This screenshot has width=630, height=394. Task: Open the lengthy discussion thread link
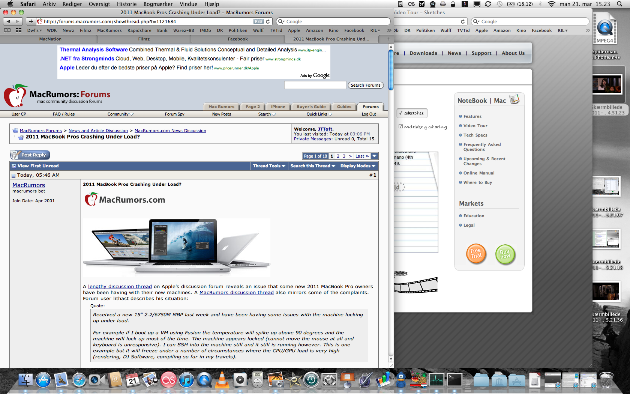pyautogui.click(x=120, y=287)
